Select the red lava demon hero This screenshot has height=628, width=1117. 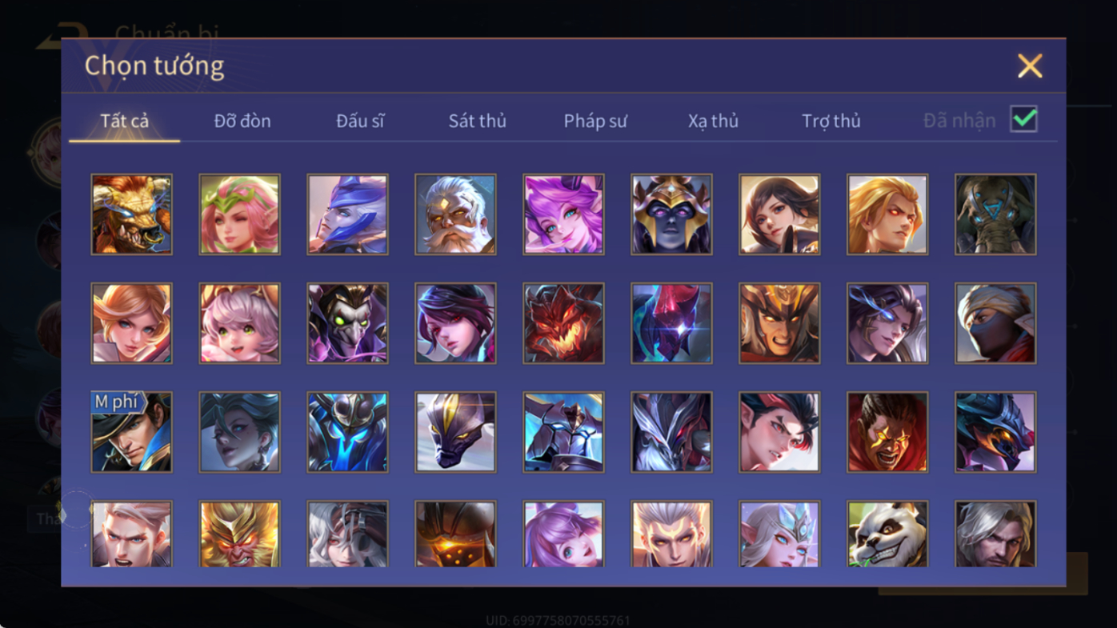(x=563, y=323)
